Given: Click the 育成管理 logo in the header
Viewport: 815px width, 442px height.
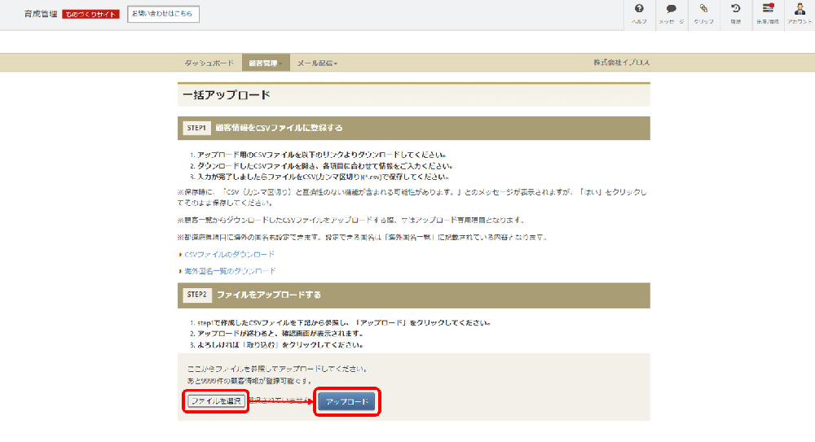Looking at the screenshot, I should click(41, 14).
